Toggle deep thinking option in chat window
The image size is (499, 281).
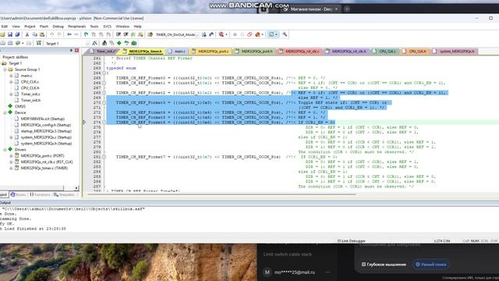[384, 265]
